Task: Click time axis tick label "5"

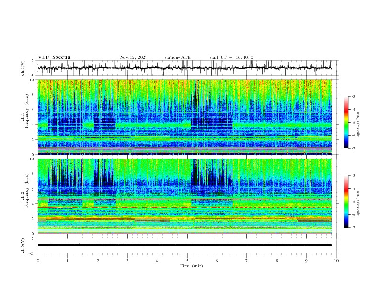Action: tap(187, 261)
